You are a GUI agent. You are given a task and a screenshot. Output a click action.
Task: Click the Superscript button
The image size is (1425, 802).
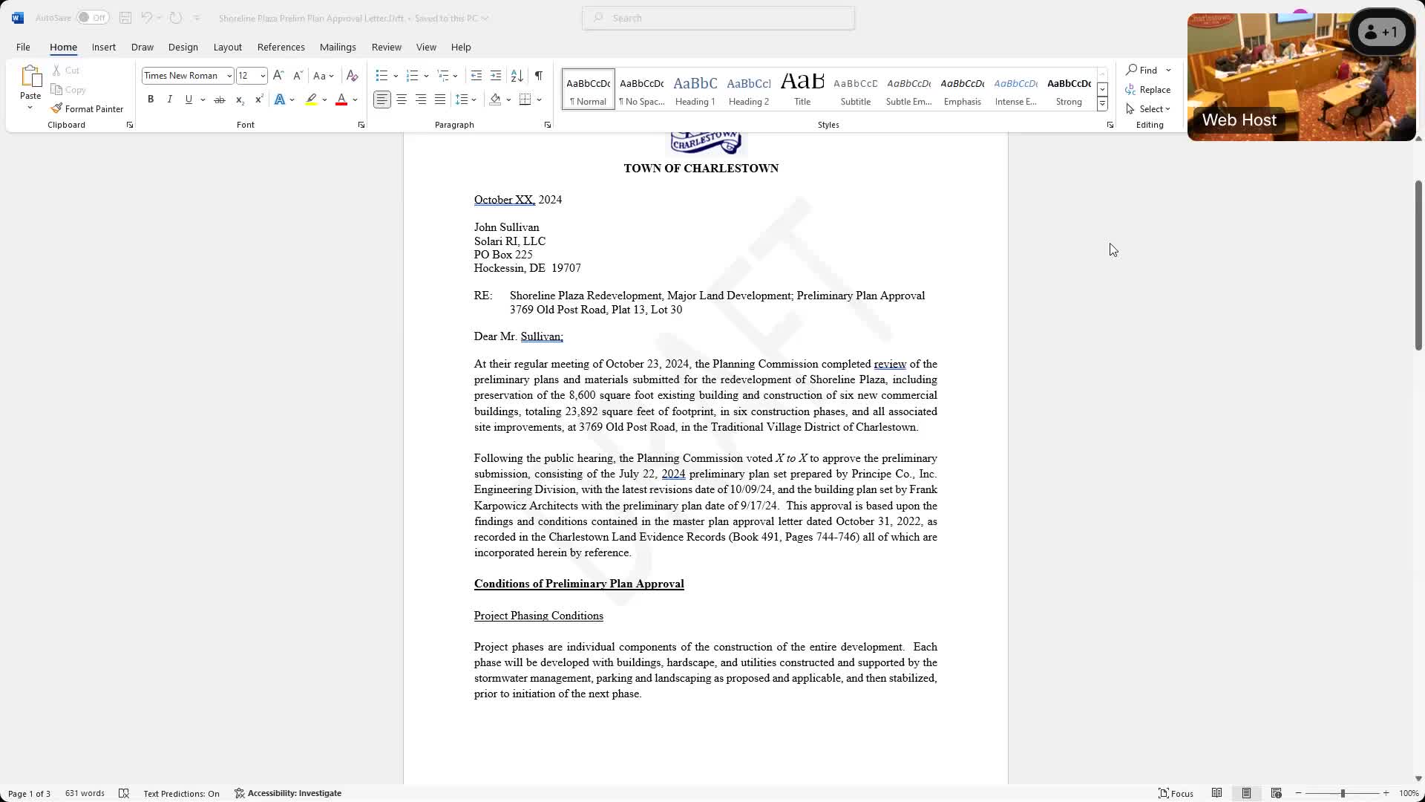click(x=258, y=100)
